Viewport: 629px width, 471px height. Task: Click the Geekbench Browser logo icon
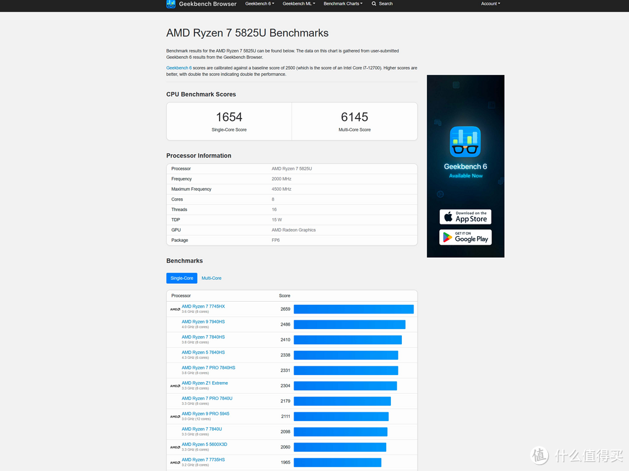171,4
